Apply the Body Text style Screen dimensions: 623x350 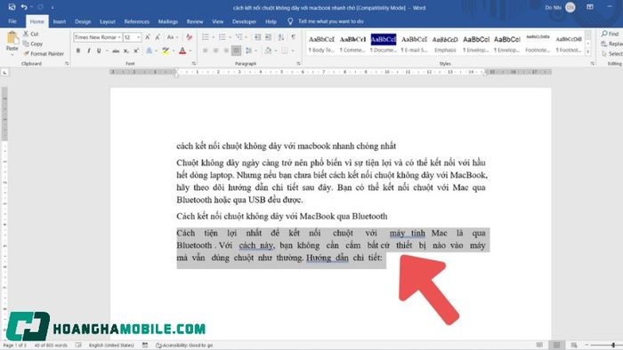(321, 44)
